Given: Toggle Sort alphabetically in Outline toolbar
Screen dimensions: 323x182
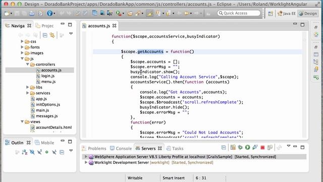Looking at the screenshot, I should click(25, 152).
